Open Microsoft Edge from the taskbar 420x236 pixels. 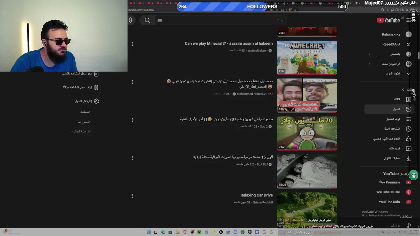coord(163,232)
